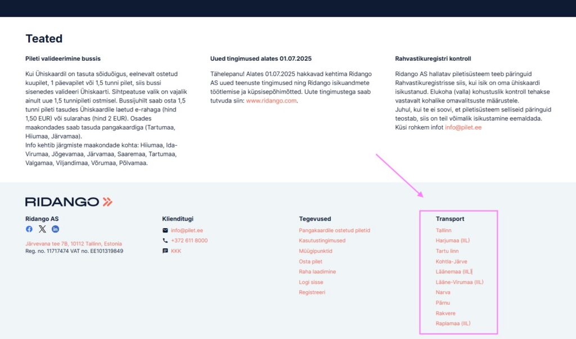This screenshot has width=576, height=339.
Task: Click Logi sisse in footer
Action: pos(311,282)
